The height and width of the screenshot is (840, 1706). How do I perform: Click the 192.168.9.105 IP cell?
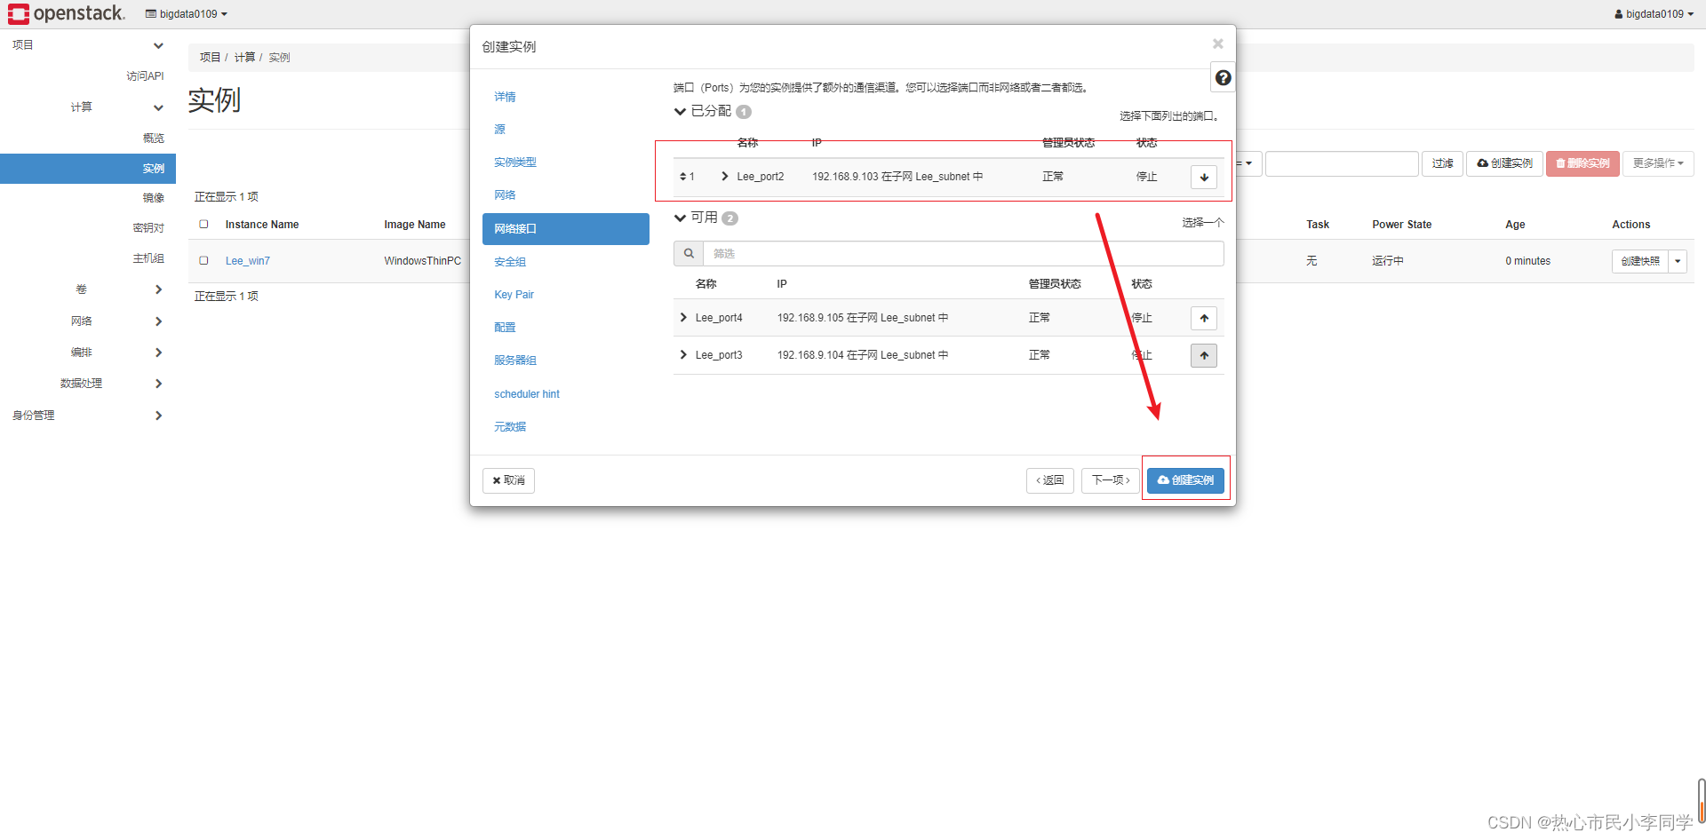coord(862,318)
